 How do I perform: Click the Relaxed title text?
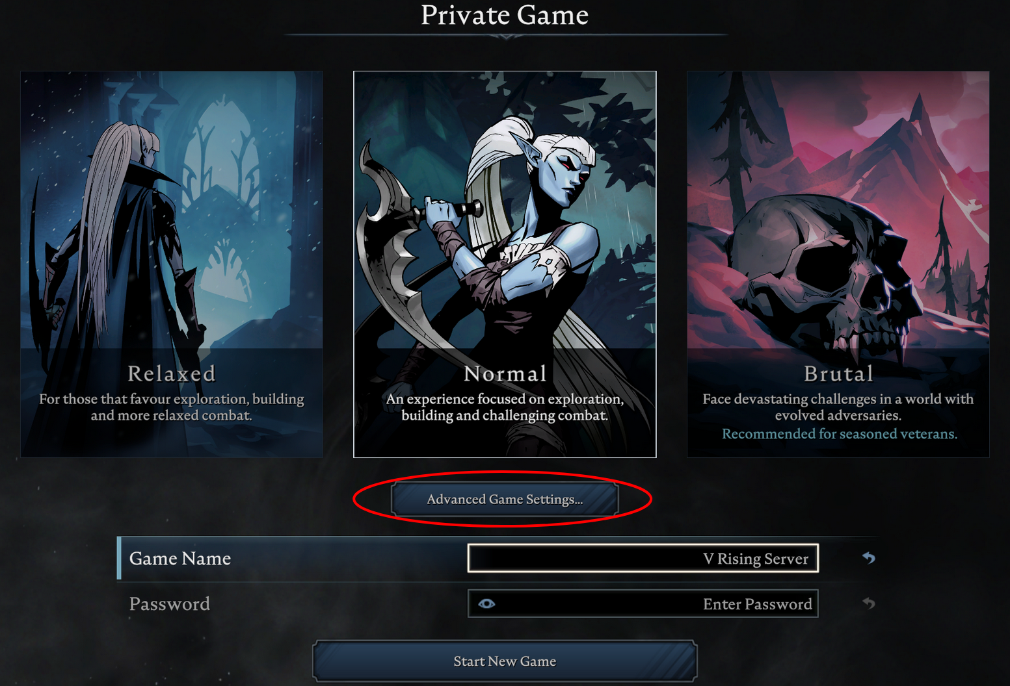tap(172, 374)
